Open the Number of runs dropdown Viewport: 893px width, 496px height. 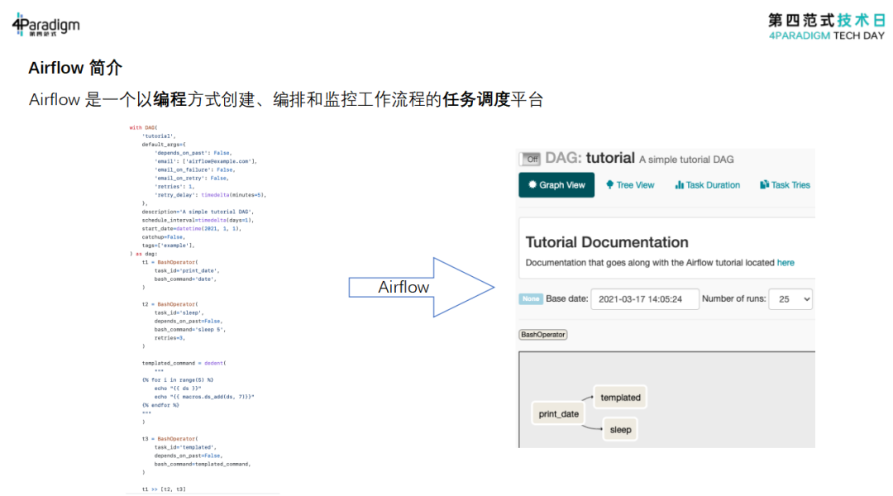coord(790,298)
